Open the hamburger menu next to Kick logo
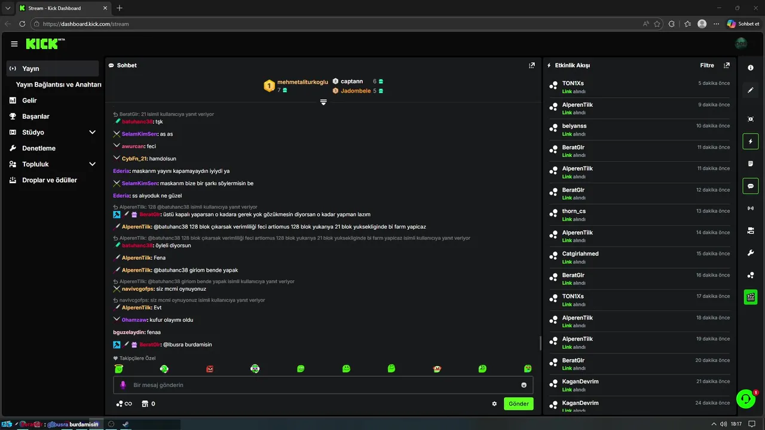The width and height of the screenshot is (765, 430). 14,44
